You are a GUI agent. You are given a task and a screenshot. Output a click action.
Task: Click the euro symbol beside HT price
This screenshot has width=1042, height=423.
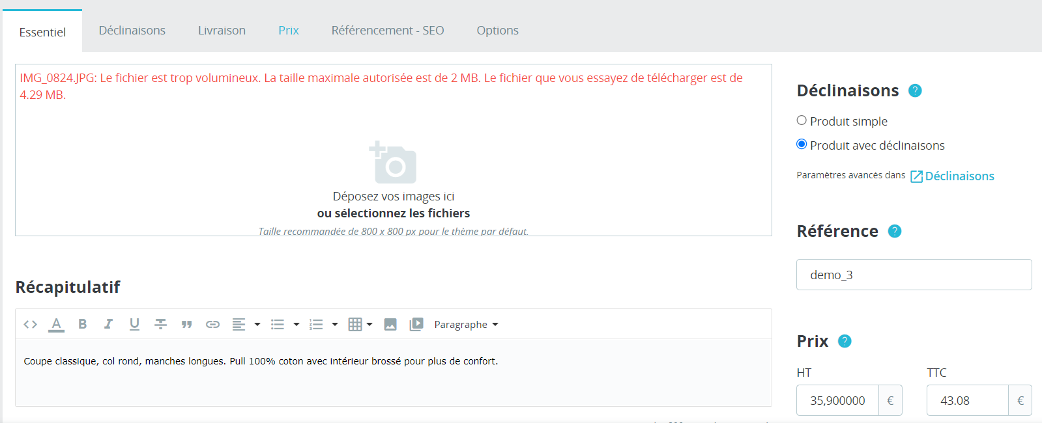pyautogui.click(x=890, y=400)
